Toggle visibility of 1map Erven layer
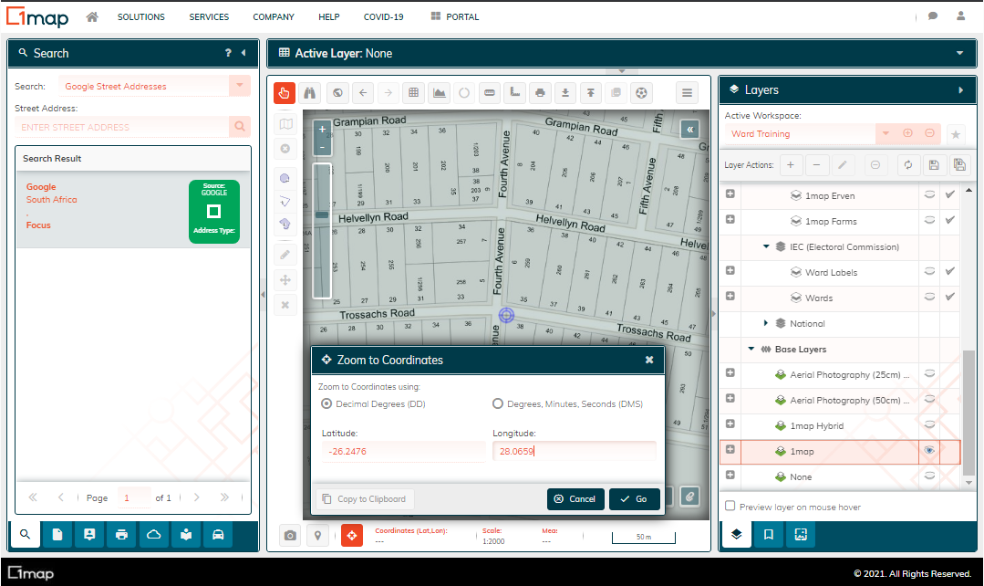Screen dimensions: 984x586 929,194
